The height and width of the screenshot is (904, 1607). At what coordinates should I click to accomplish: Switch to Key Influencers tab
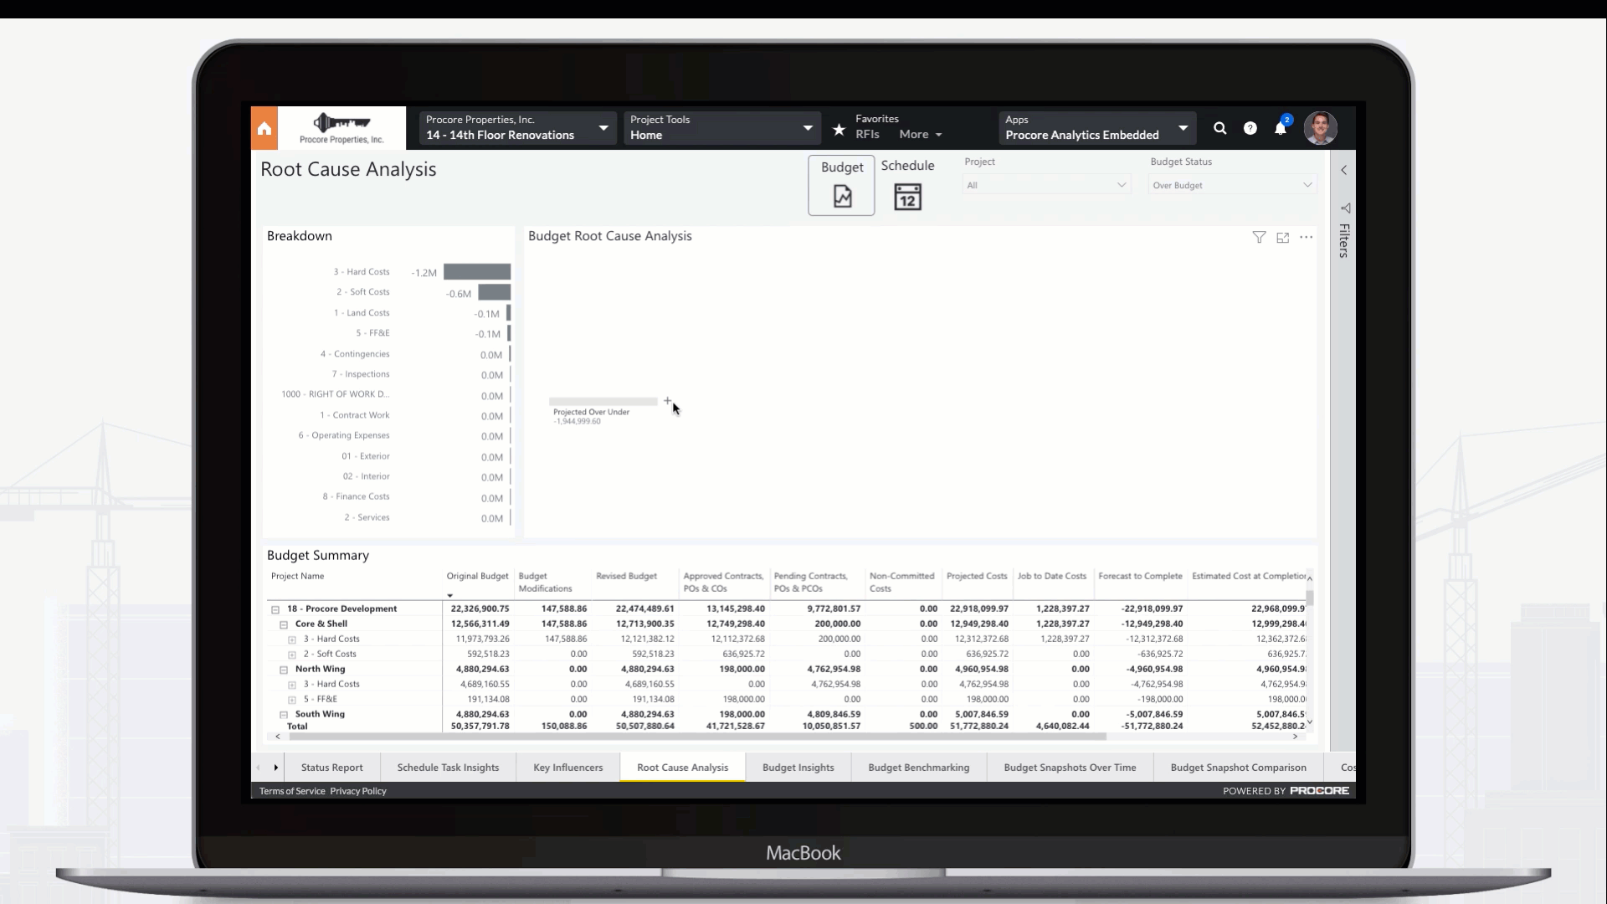(567, 767)
